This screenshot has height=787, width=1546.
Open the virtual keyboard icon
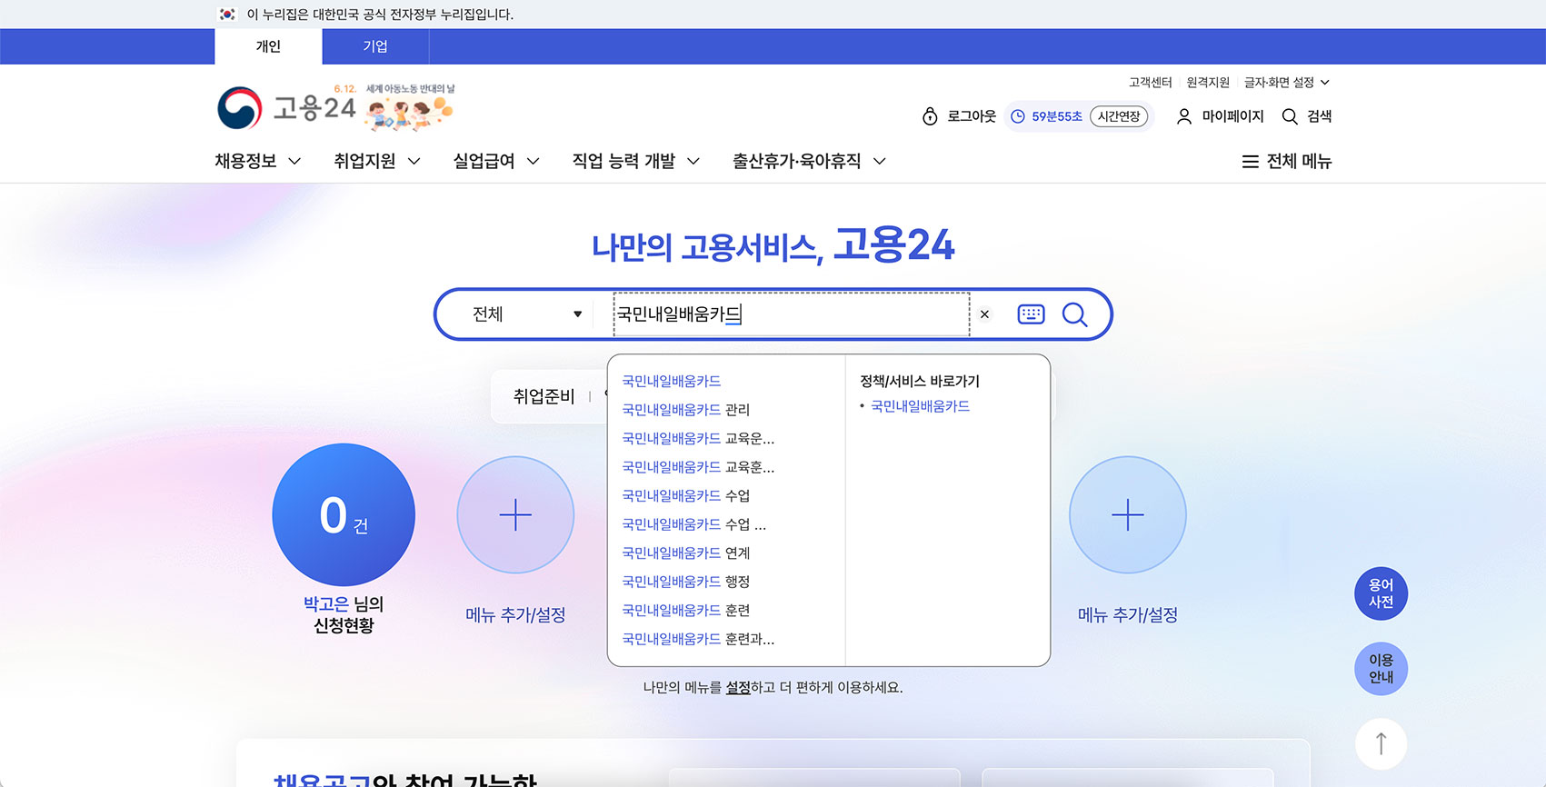(1031, 314)
